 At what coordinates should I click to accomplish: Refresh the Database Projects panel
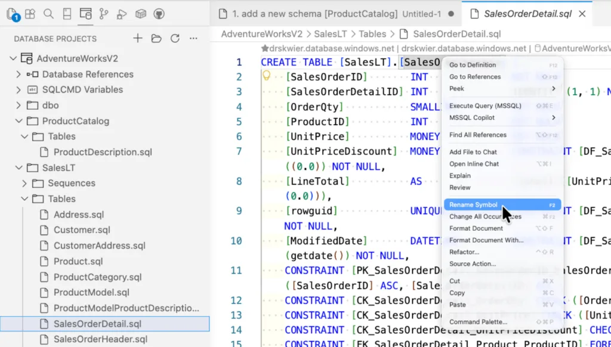(175, 38)
